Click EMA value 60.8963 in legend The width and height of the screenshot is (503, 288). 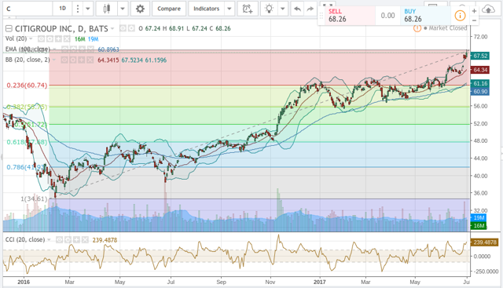click(108, 49)
